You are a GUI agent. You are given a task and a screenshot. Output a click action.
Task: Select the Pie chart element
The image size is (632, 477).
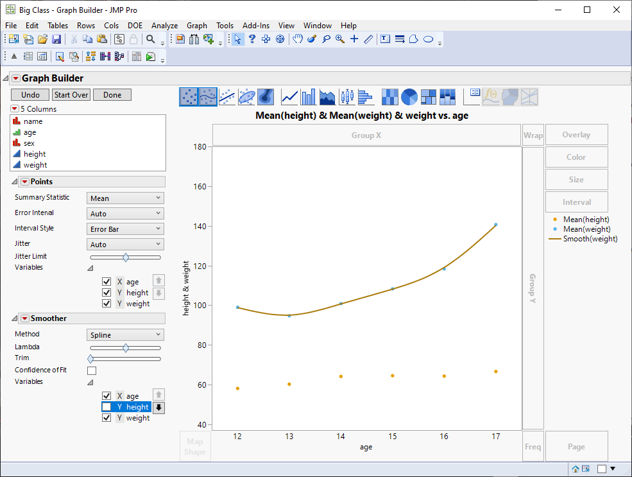(x=409, y=96)
